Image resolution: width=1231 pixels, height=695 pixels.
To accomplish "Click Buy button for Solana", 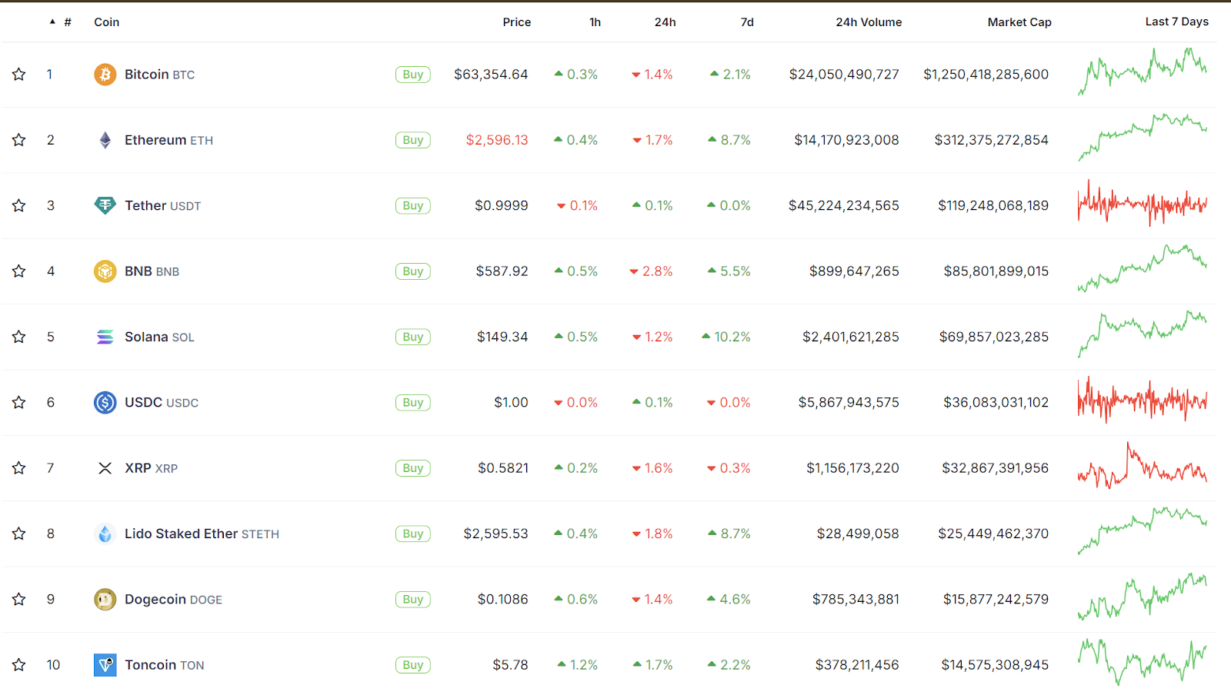I will pos(413,337).
